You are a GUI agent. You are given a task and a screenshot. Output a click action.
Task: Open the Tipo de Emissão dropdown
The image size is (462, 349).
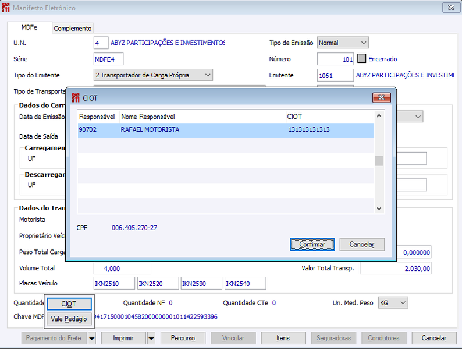pos(343,43)
